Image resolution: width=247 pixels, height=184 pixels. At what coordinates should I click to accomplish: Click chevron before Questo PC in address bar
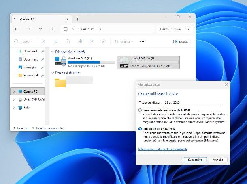pos(73,29)
